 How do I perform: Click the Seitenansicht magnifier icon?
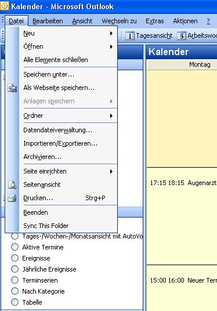coord(12,185)
